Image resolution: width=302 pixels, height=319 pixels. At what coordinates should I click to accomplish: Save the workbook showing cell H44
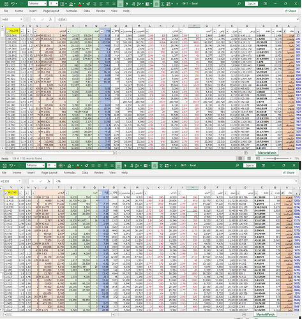(x=6, y=4)
